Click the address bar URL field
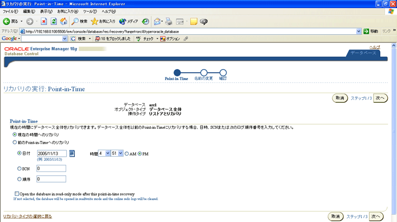The height and width of the screenshot is (222, 397). click(x=190, y=32)
